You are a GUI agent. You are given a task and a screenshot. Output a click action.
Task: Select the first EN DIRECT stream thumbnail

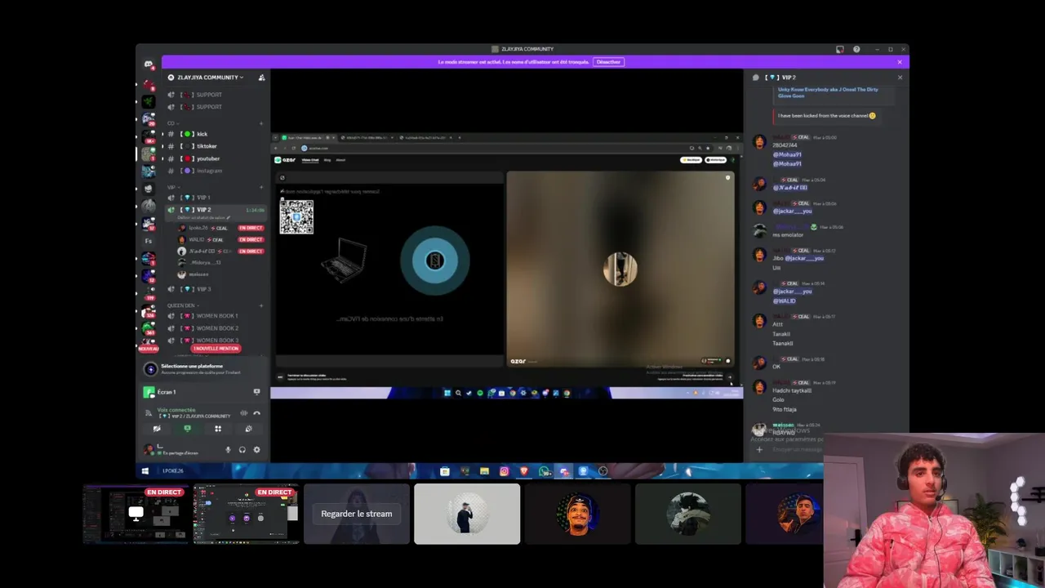coord(136,514)
